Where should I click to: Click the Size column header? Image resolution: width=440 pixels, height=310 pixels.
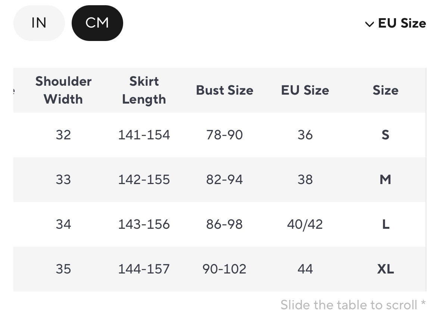[386, 90]
